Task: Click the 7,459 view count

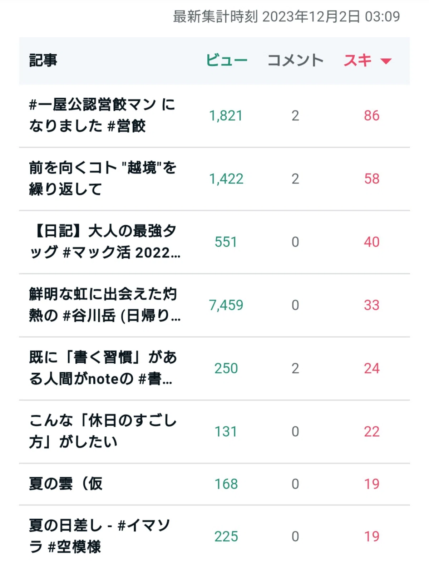Action: tap(226, 305)
